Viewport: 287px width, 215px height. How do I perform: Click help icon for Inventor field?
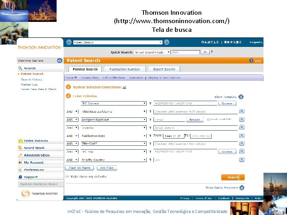coord(150,128)
